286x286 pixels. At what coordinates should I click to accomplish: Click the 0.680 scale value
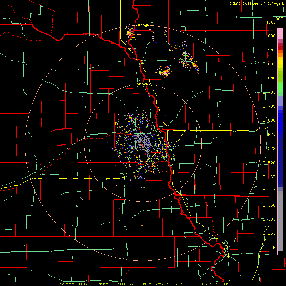(269, 120)
